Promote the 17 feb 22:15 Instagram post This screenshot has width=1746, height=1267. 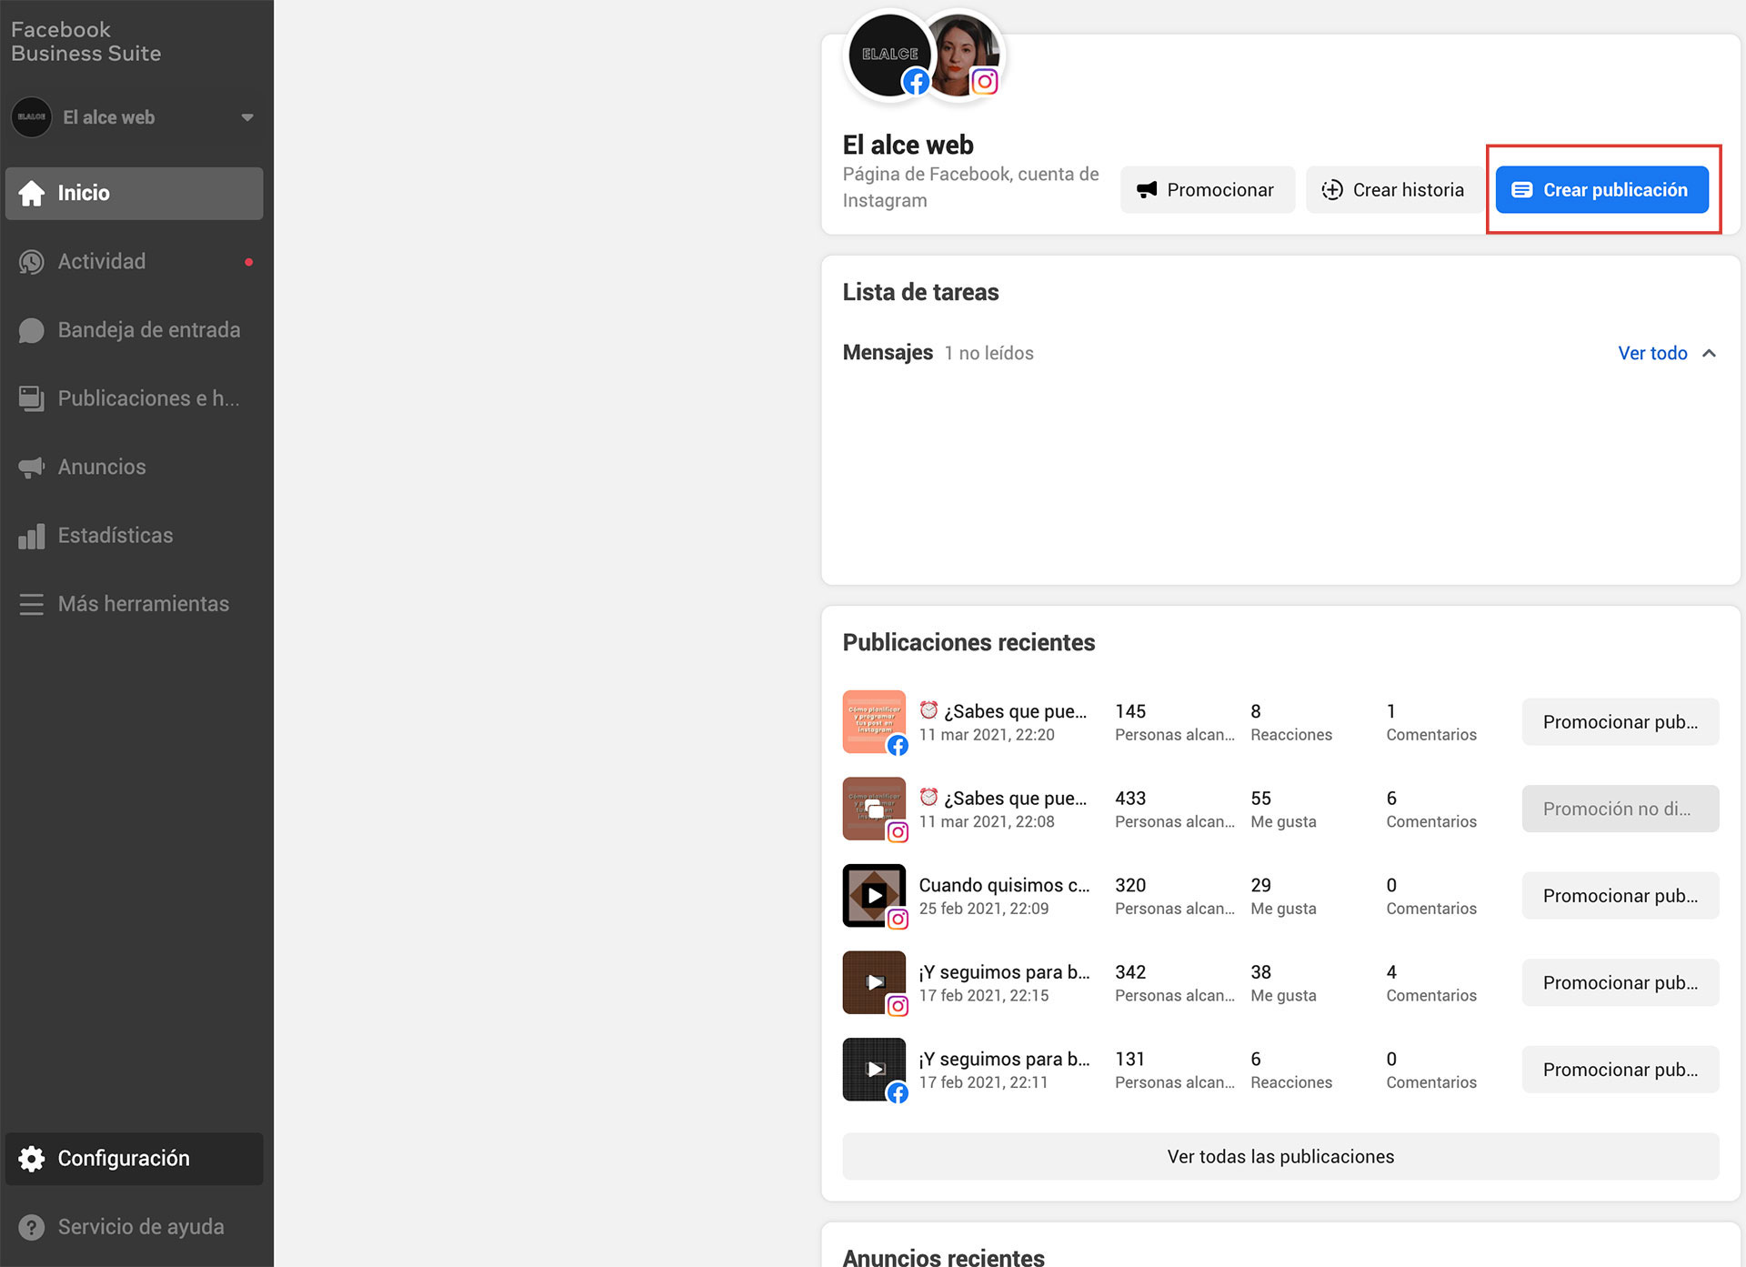(x=1621, y=982)
